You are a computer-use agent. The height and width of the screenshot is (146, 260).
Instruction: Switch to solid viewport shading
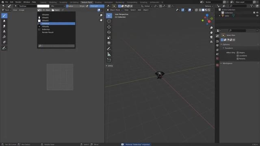click(x=203, y=10)
